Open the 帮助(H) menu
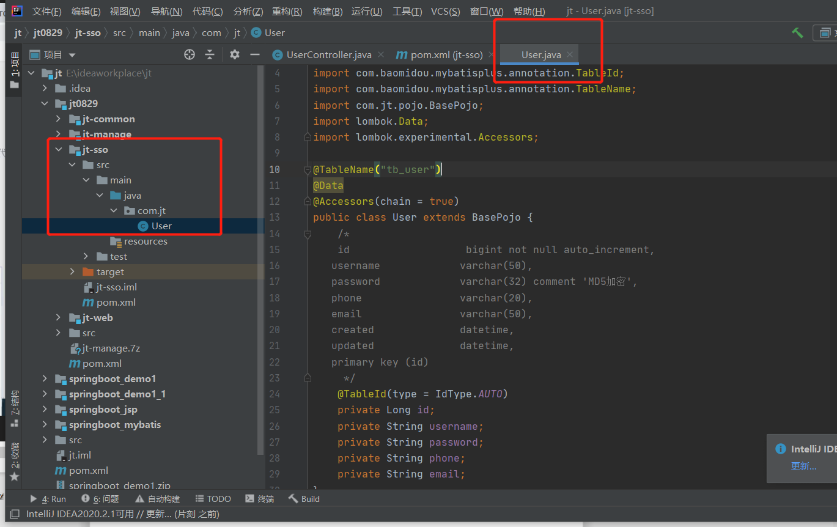This screenshot has width=837, height=527. point(529,12)
